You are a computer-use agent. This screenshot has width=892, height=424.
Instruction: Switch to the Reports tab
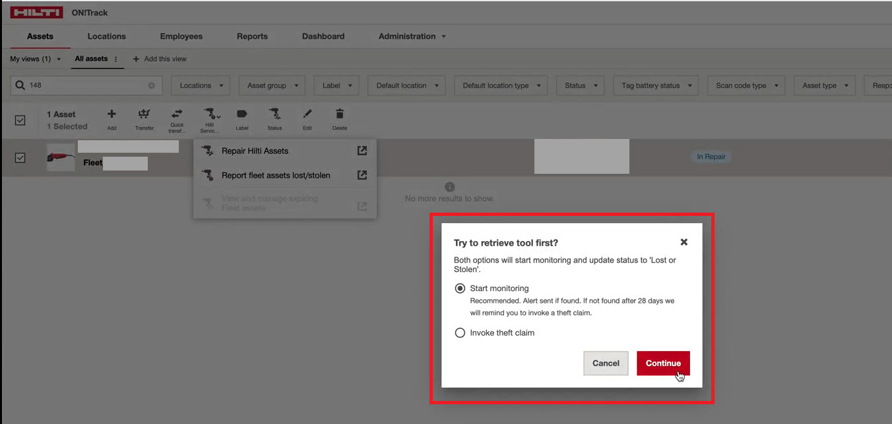tap(252, 36)
